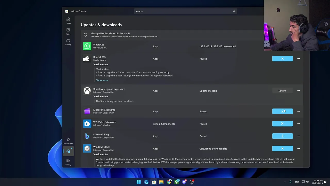Click the WhatsApp app icon
The height and width of the screenshot is (186, 330).
[x=87, y=46]
